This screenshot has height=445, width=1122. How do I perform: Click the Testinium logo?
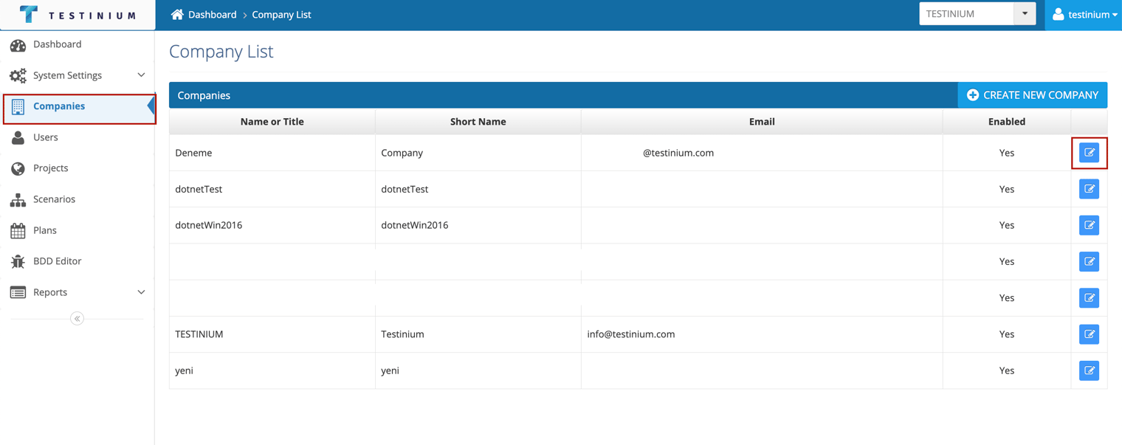pos(78,15)
